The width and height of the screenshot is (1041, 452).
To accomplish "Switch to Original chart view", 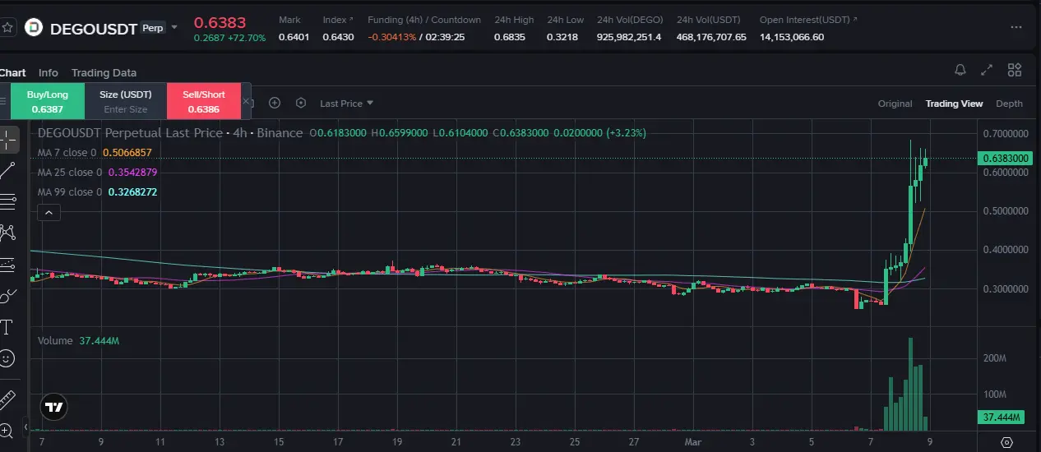I will 895,104.
